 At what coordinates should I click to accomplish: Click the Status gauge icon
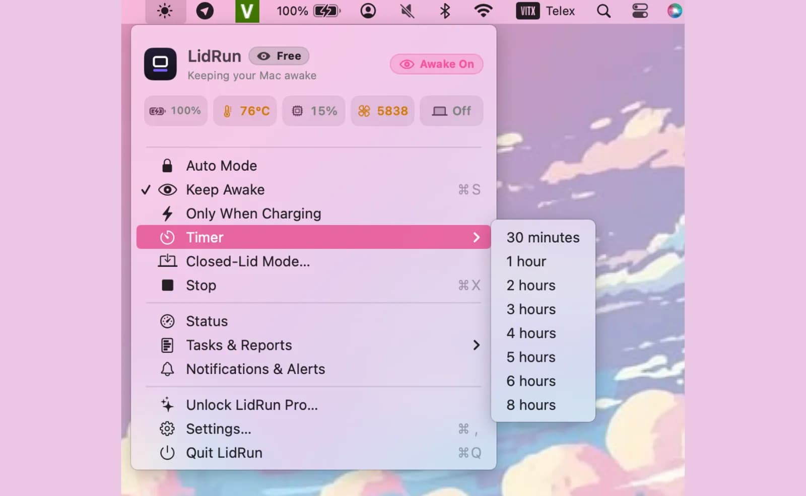click(x=167, y=321)
